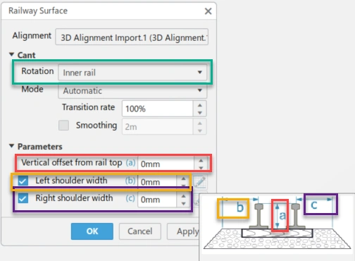This screenshot has width=355, height=261.
Task: Click the Apply button
Action: click(x=183, y=231)
